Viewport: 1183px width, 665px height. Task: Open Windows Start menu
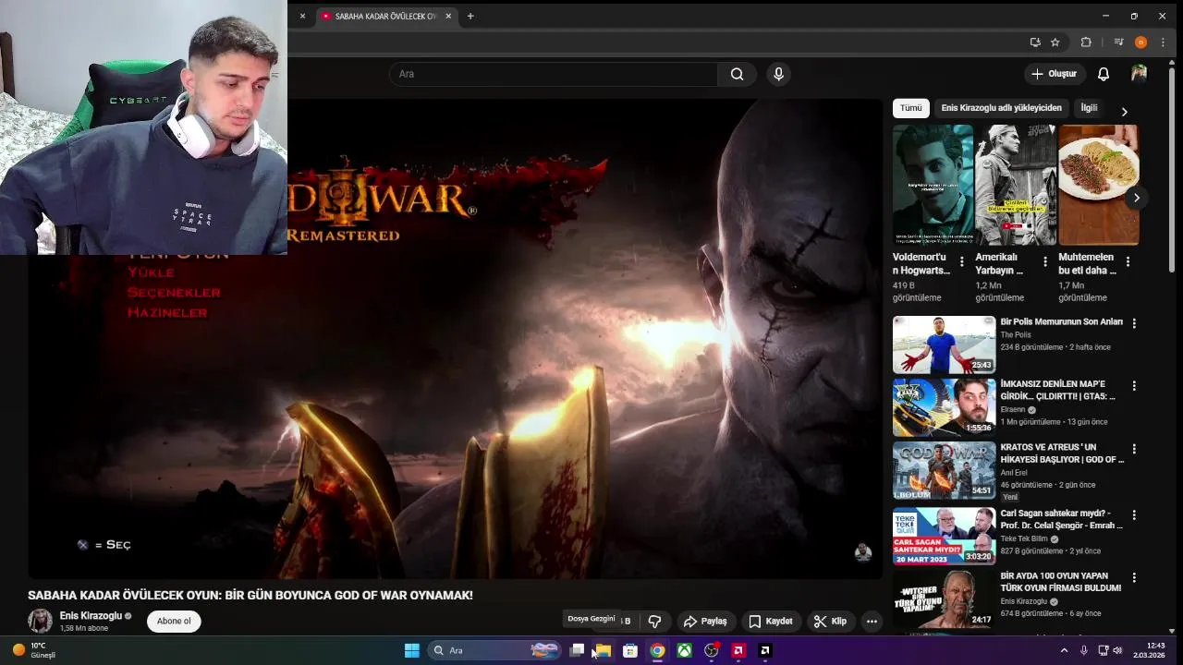click(x=412, y=650)
